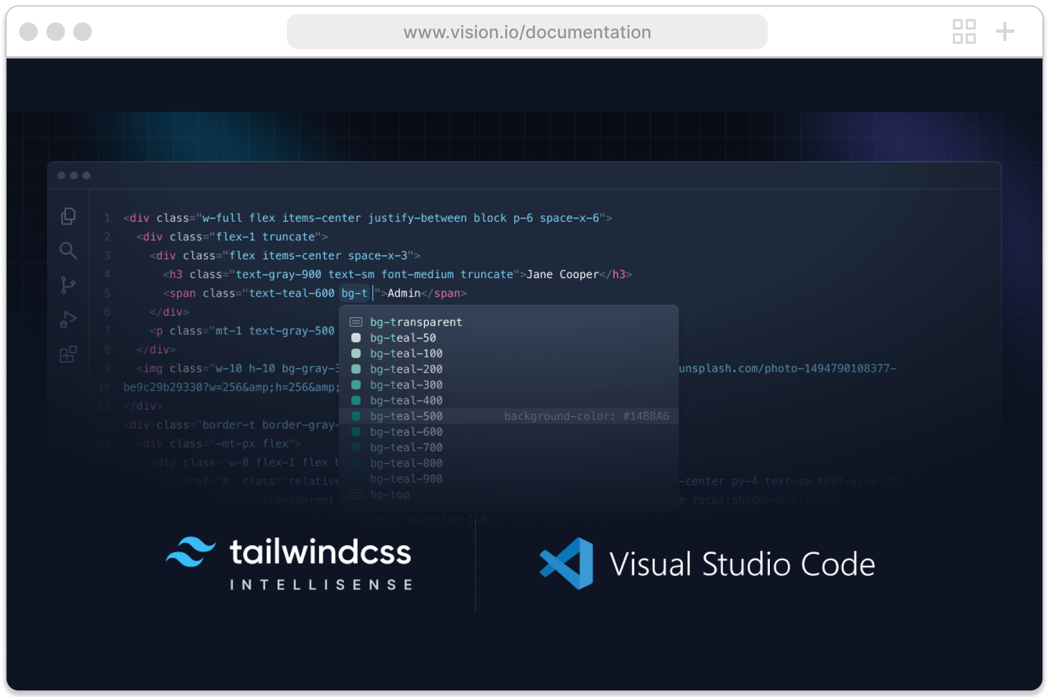1049x697 pixels.
Task: Choose the bg-top suggestion
Action: [509, 495]
